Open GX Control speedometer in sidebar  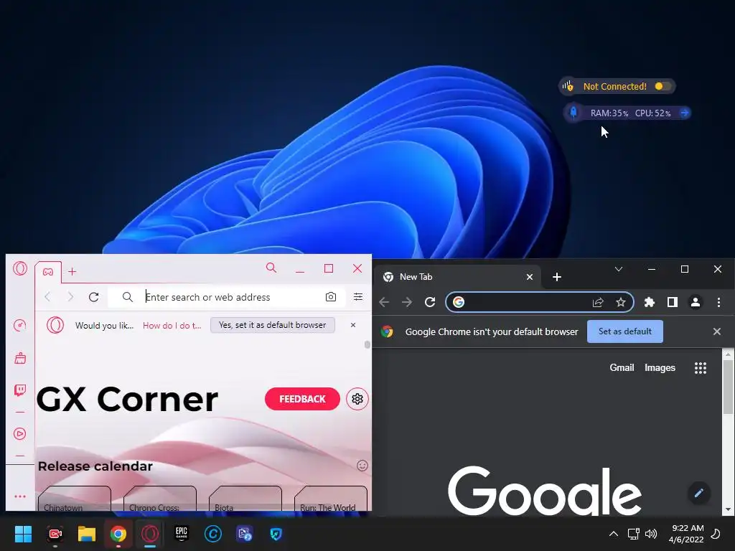(19, 325)
